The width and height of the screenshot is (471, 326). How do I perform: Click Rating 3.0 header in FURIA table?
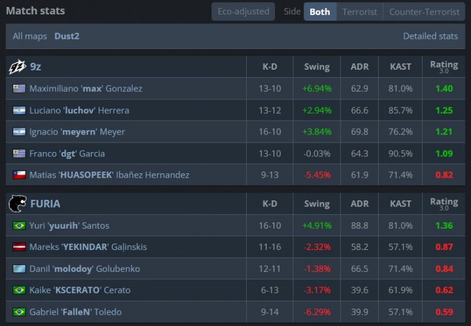coord(444,204)
